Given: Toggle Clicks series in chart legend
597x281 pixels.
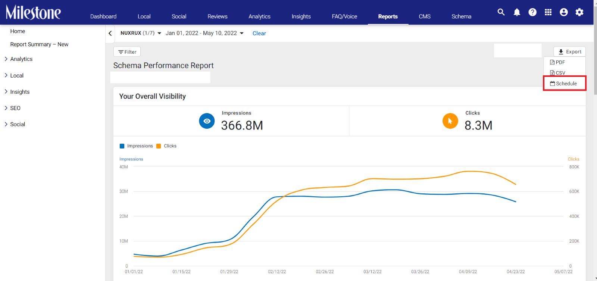Looking at the screenshot, I should 166,146.
